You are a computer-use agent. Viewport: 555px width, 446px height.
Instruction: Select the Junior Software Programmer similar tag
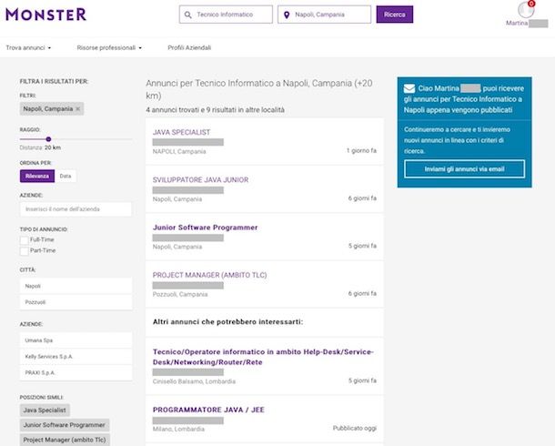65,425
